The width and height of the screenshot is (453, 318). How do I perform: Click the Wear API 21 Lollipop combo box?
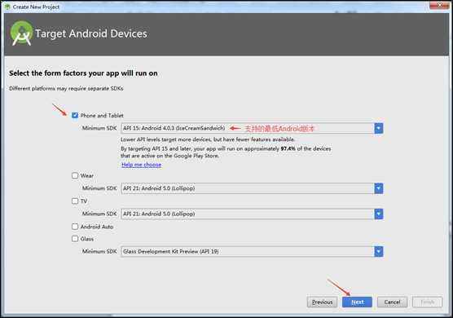coord(252,188)
